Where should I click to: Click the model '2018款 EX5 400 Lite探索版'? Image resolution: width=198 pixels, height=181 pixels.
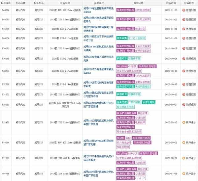pyautogui.click(x=65, y=158)
